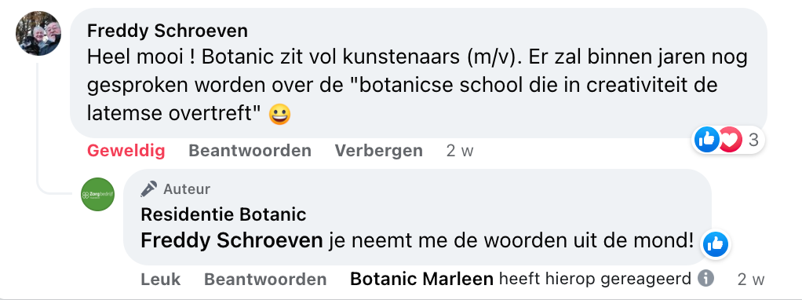Screen dimensions: 802x300
Task: Open Freddy Schroeven's profile photo
Action: [38, 33]
